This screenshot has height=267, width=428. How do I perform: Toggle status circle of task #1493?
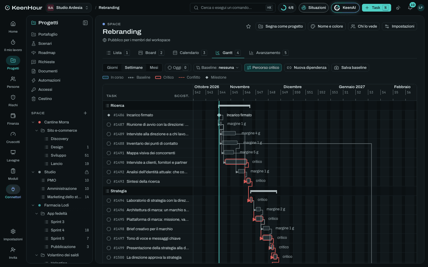pos(109,182)
